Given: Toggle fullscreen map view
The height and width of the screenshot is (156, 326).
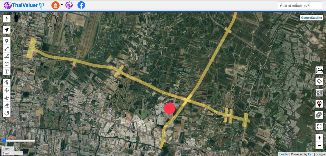Looking at the screenshot, I should coord(319,126).
